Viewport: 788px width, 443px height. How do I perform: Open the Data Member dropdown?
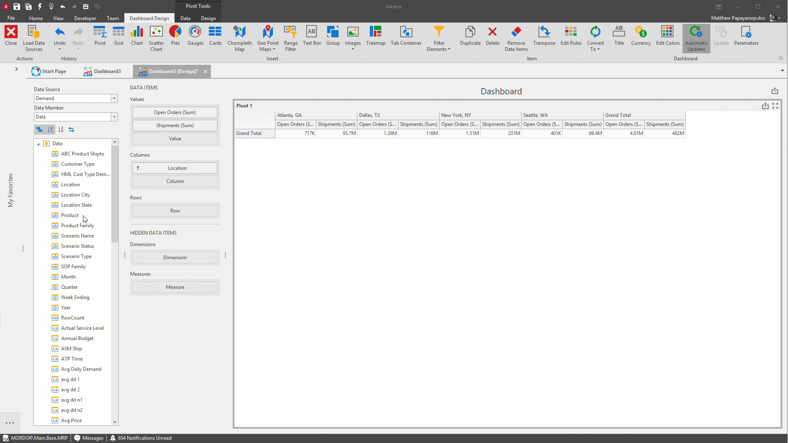tap(114, 117)
